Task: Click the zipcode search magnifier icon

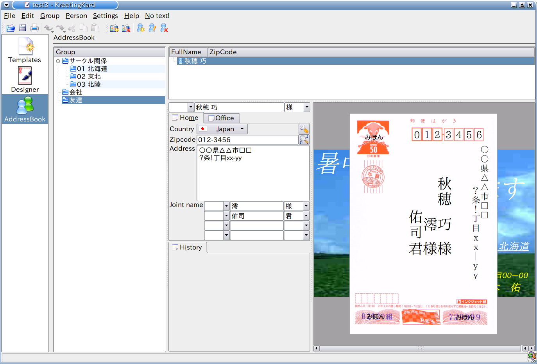Action: click(x=304, y=139)
